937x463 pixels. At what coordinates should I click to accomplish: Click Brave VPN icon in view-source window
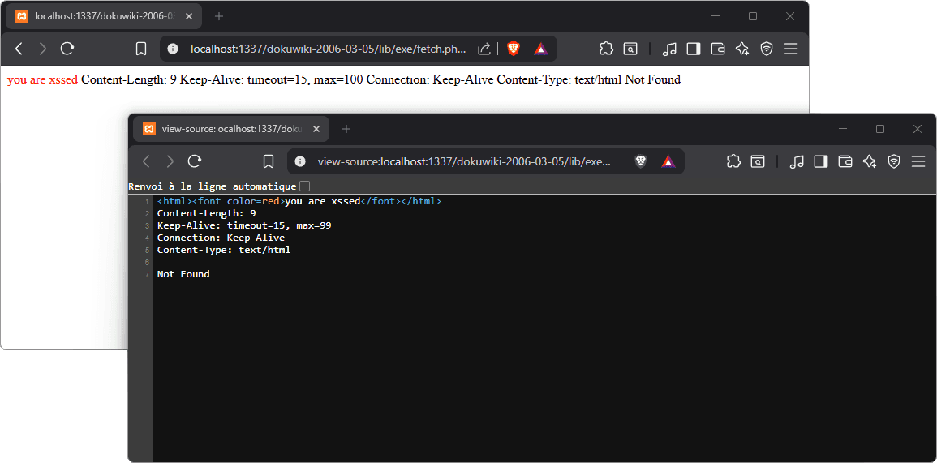tap(894, 161)
